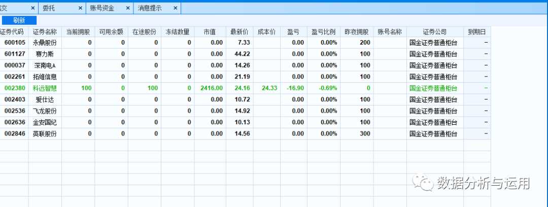Close the 成交 tab
The image size is (548, 207).
pyautogui.click(x=33, y=8)
